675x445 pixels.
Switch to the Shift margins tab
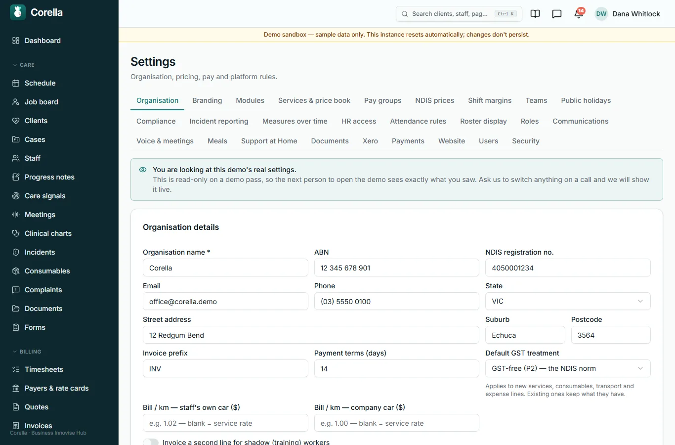pos(490,100)
